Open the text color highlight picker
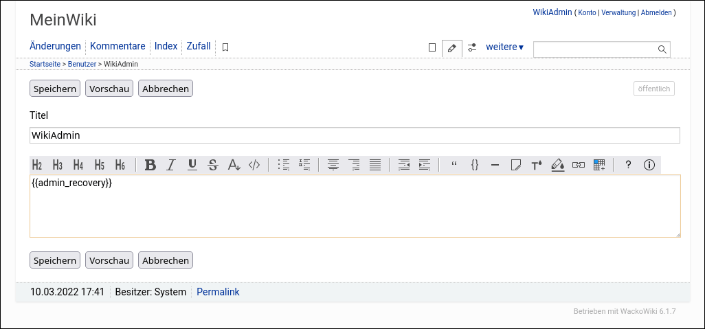 [558, 165]
